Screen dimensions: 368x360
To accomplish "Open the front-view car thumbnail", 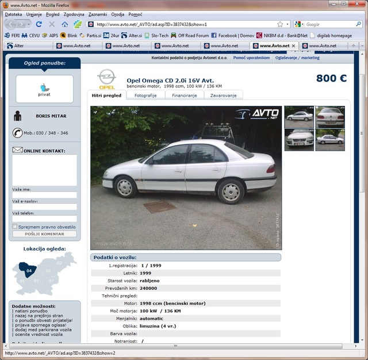I will click(299, 140).
